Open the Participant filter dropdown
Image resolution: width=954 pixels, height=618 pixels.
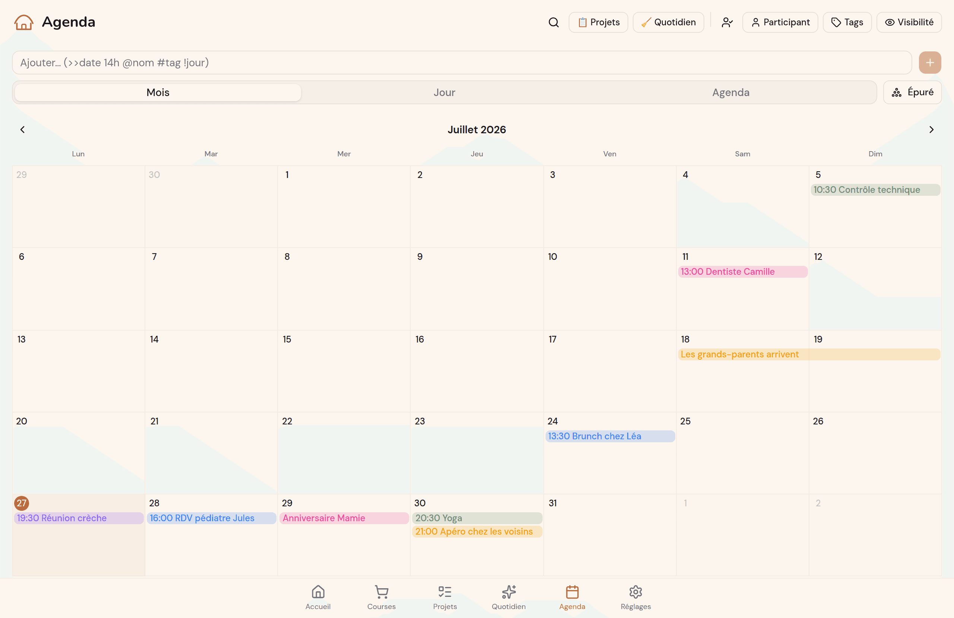point(780,22)
